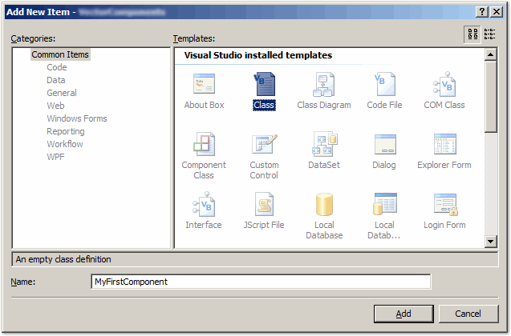Switch to large icons view
Viewport: 511px width, 336px height.
point(472,34)
